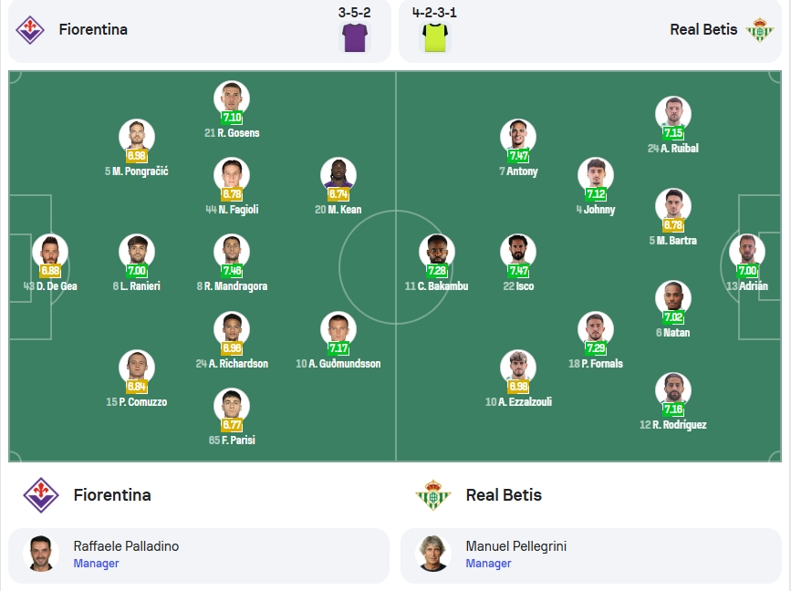Open the A. Ezzalzouli player name link
791x591 pixels.
click(518, 402)
